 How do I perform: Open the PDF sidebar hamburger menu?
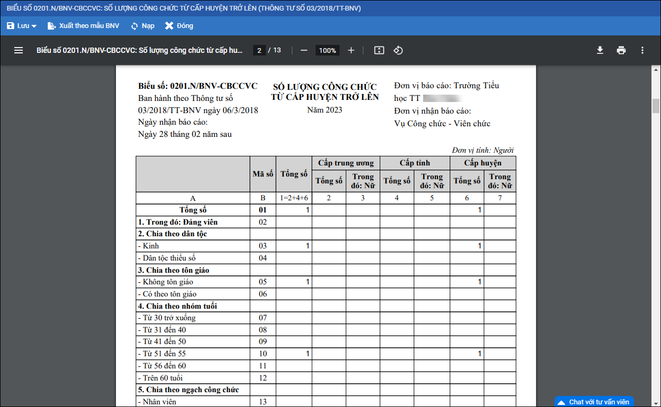[x=19, y=50]
